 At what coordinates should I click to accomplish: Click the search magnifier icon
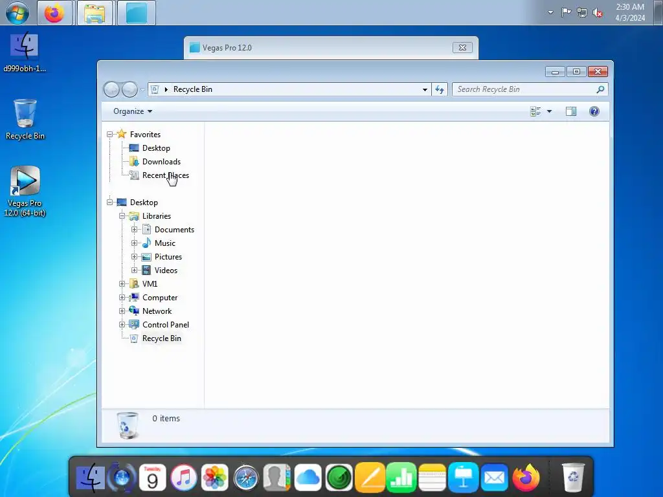tap(600, 89)
